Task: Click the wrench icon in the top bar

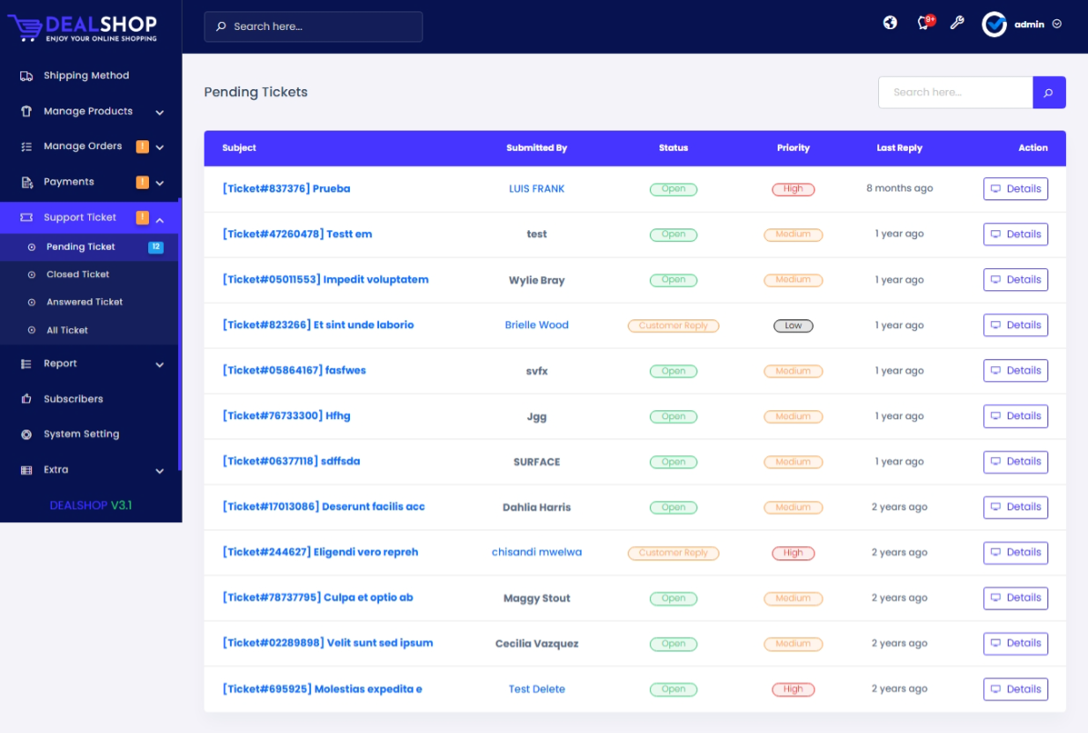Action: point(957,23)
